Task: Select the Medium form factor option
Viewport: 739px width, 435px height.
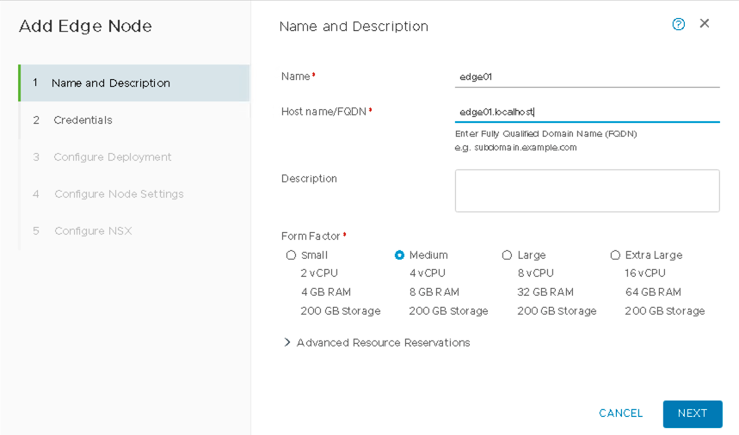Action: (399, 255)
